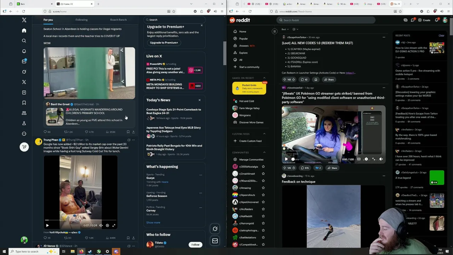Image resolution: width=453 pixels, height=255 pixels.
Task: Click the white compose Post button on X
Action: pyautogui.click(x=24, y=147)
